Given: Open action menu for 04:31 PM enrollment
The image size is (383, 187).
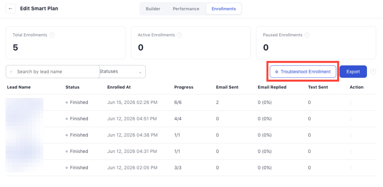Looking at the screenshot, I should pyautogui.click(x=351, y=152).
